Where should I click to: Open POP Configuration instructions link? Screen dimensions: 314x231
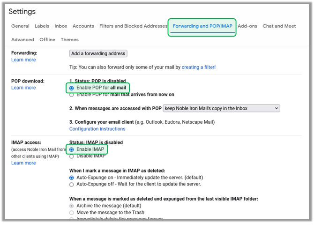click(97, 129)
